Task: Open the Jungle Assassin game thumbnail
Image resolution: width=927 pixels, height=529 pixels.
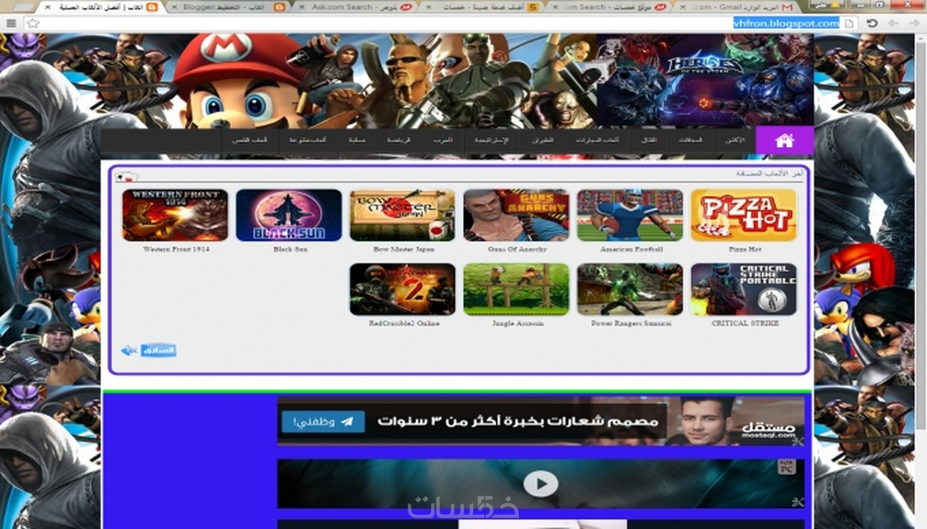Action: tap(516, 289)
